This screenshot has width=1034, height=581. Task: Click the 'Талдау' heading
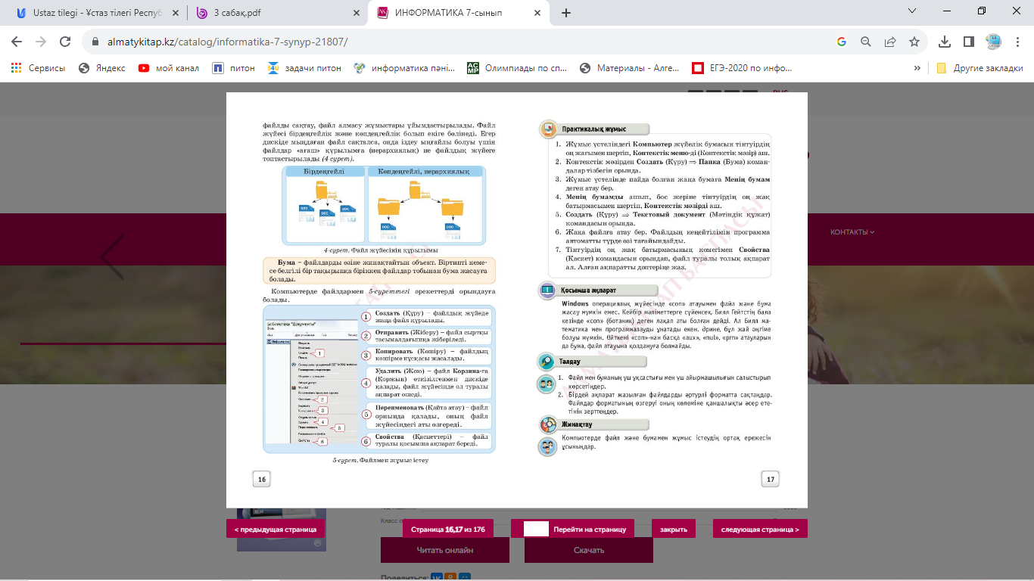[571, 362]
